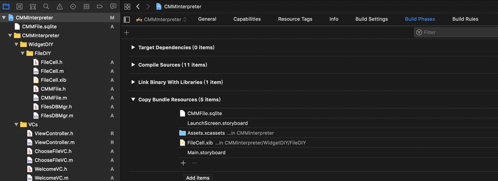This screenshot has height=181, width=498.
Task: Collapse the FileDIY folder triangle
Action: tap(23, 53)
